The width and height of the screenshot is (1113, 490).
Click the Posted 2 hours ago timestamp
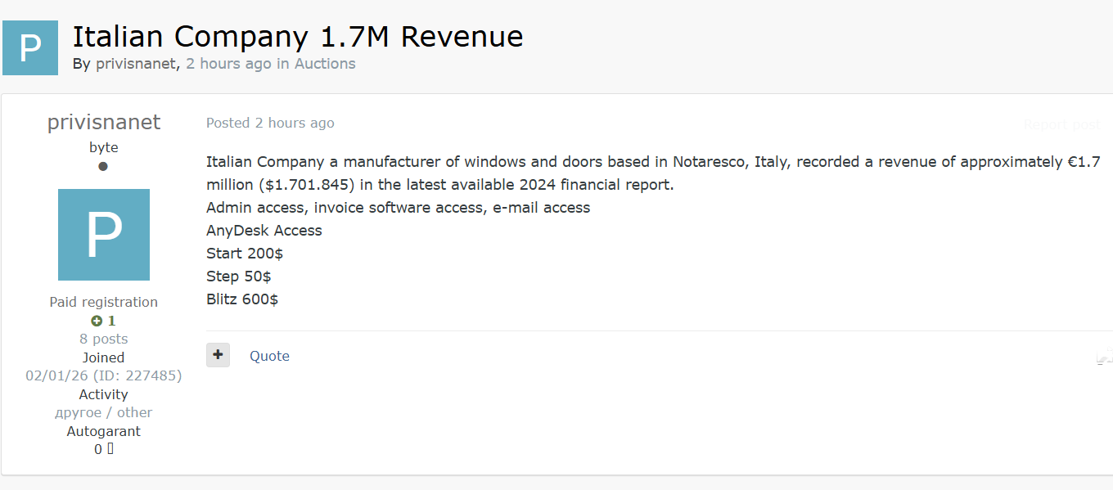[x=270, y=123]
